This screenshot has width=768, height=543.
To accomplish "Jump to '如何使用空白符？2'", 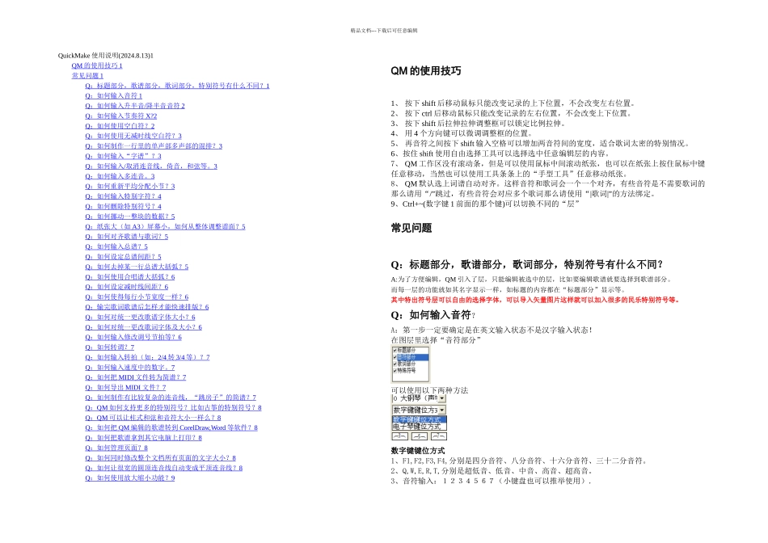I will [120, 126].
